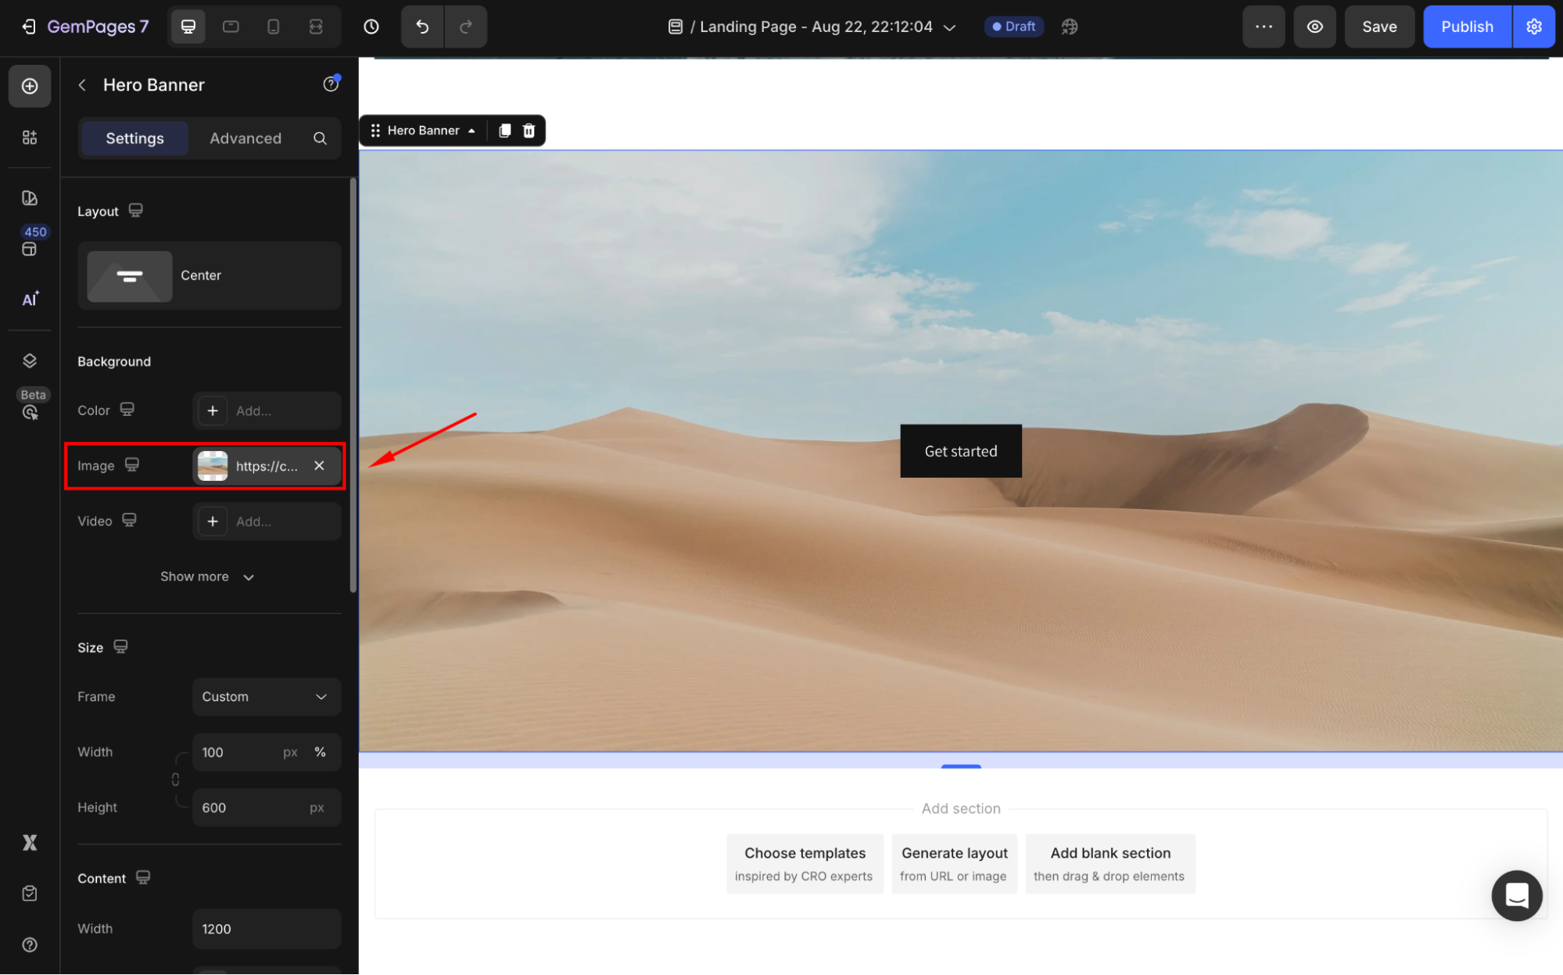This screenshot has width=1563, height=975.
Task: Open the Frame Custom dropdown
Action: click(266, 697)
